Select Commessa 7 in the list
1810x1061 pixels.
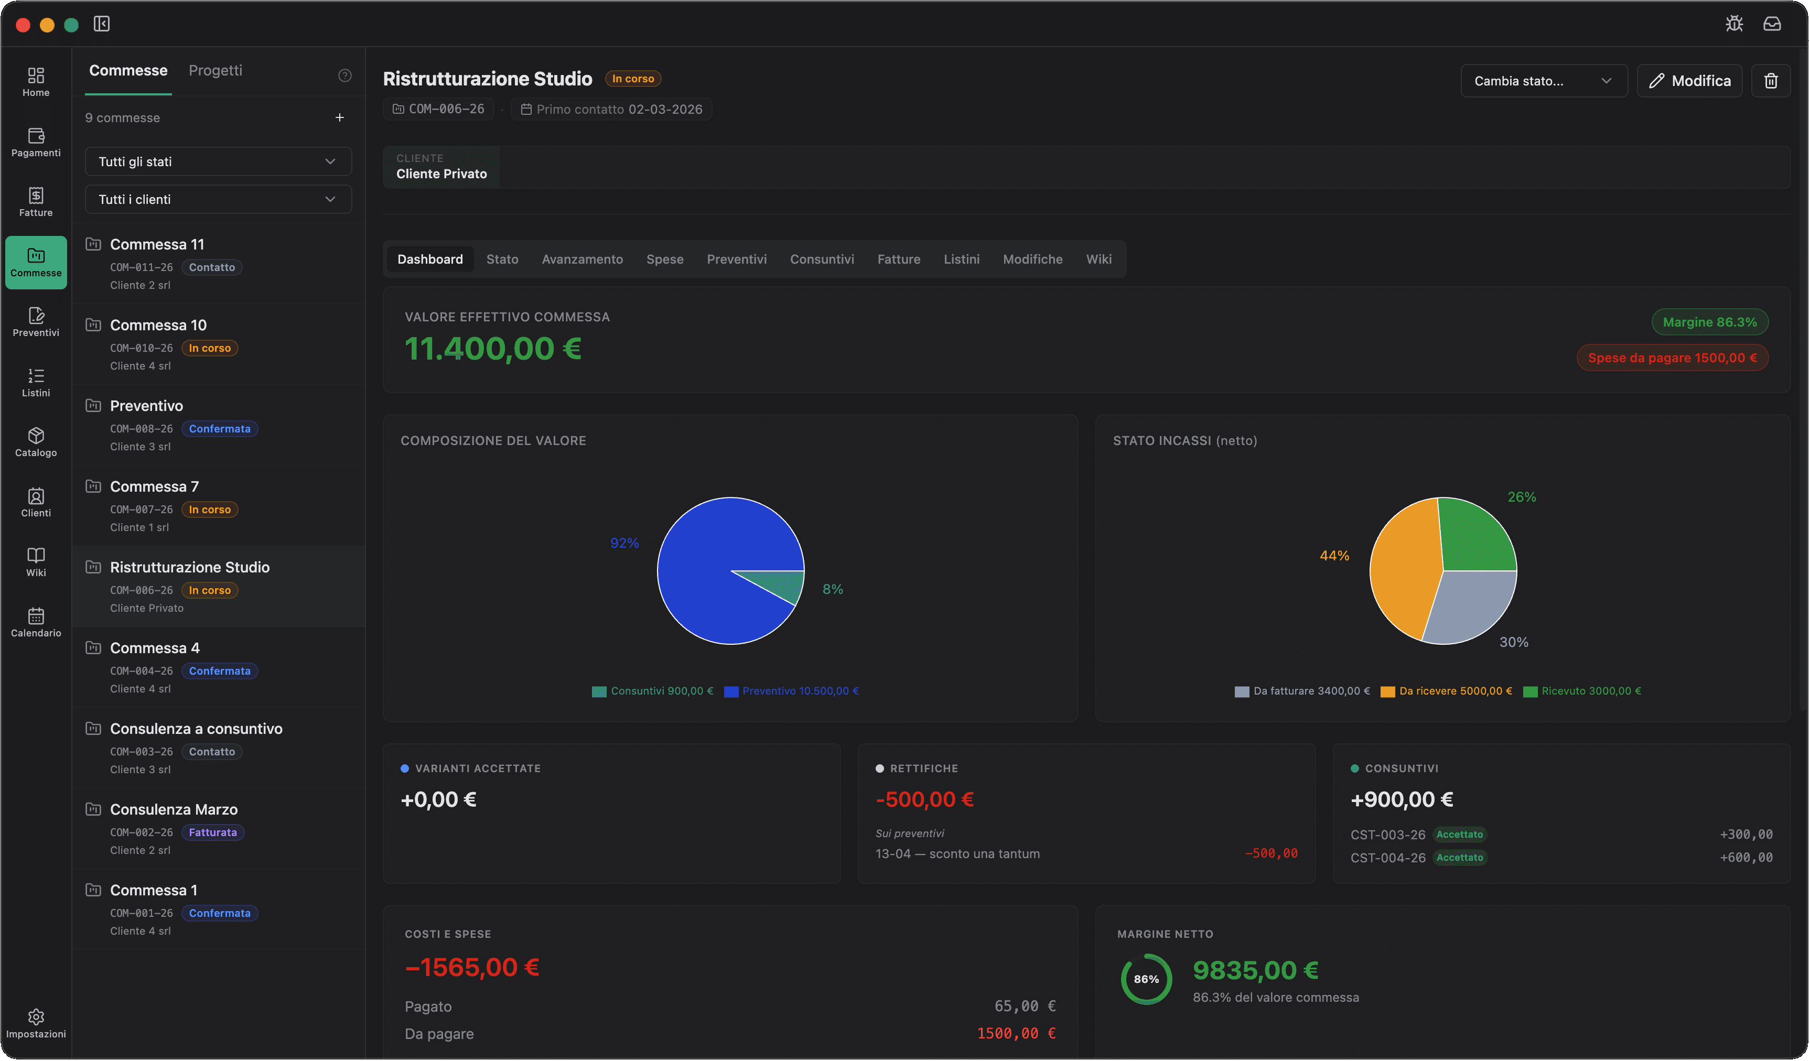coord(218,506)
